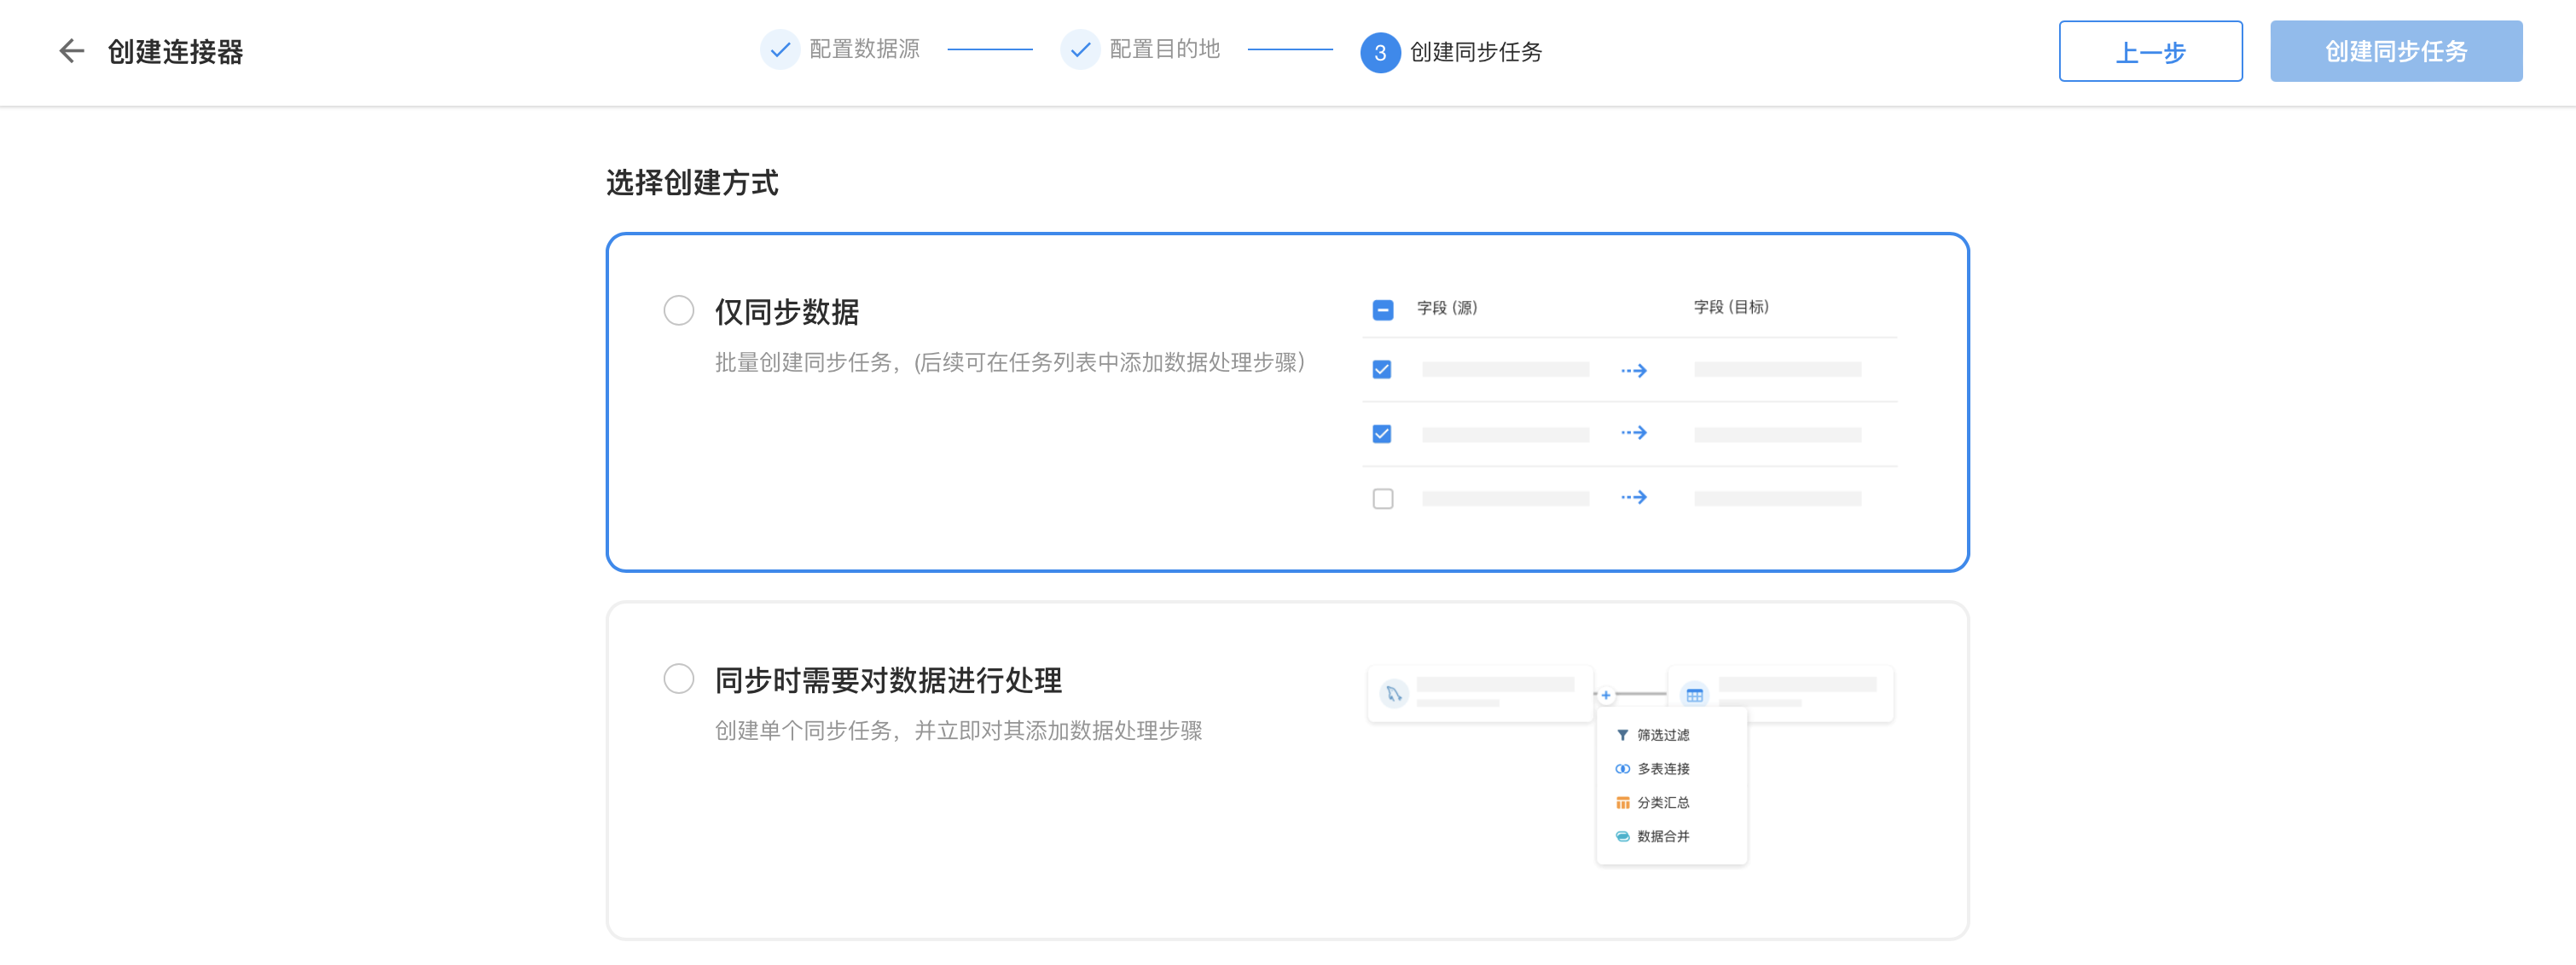2576x965 pixels.
Task: Click the step 3 circle icon
Action: [1379, 52]
